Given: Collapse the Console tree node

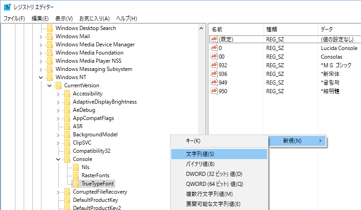Looking at the screenshot, I should pos(58,159).
